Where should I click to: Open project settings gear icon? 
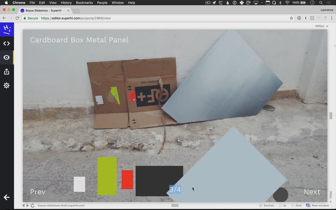click(6, 86)
